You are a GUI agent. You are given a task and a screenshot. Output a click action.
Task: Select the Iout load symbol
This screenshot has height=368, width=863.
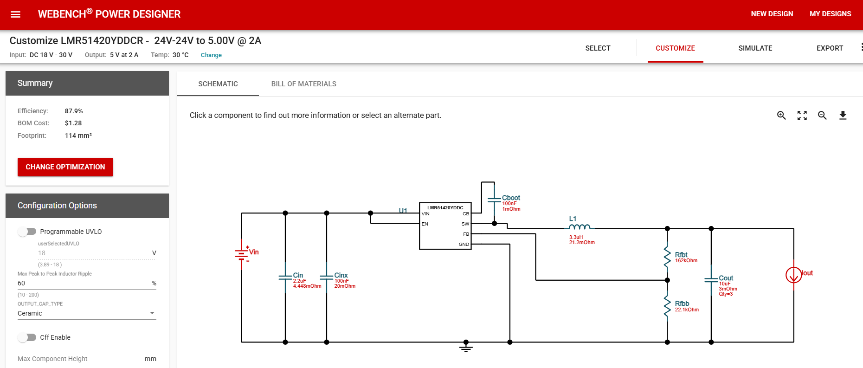click(x=793, y=275)
